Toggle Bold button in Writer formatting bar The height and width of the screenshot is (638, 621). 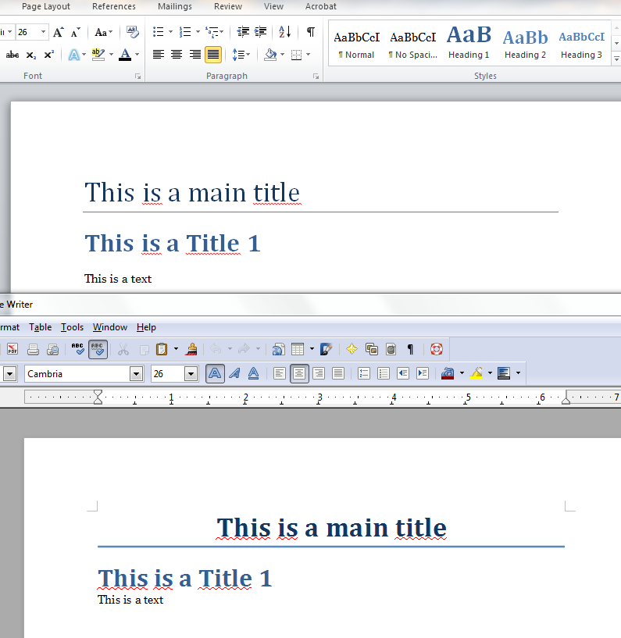(215, 373)
